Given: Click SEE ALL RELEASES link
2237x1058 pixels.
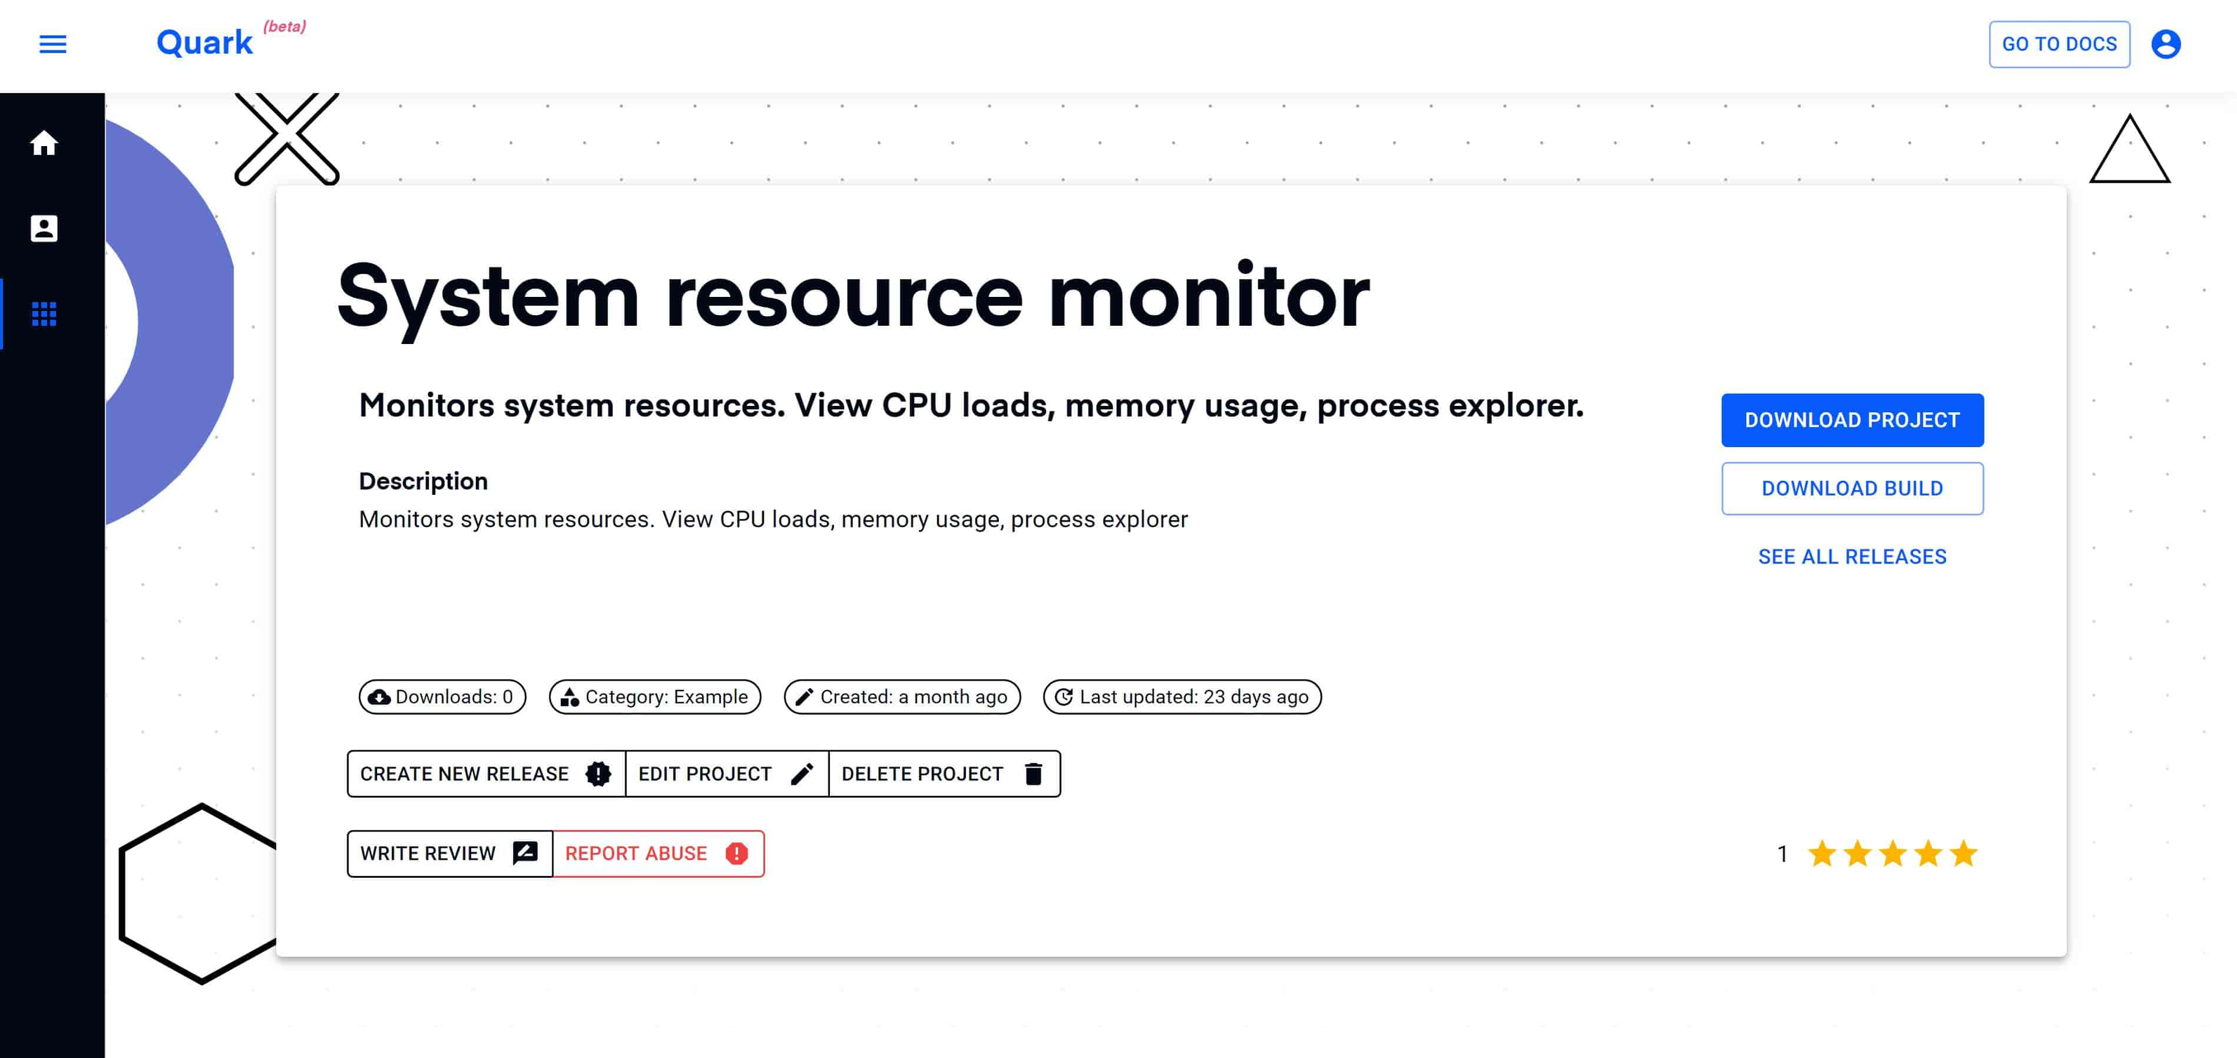Looking at the screenshot, I should 1852,556.
